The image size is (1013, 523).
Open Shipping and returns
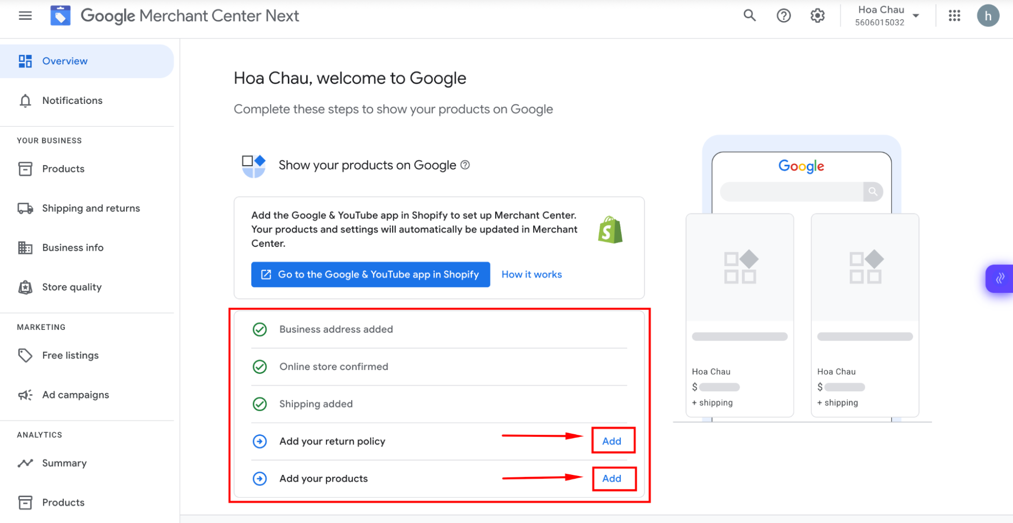87,208
